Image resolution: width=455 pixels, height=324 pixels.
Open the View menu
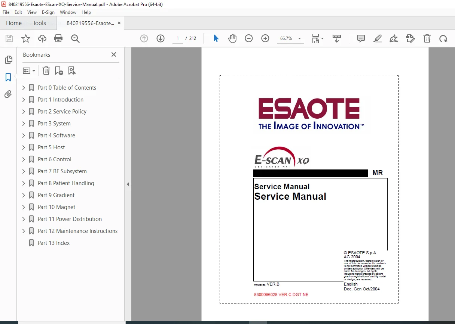[32, 12]
